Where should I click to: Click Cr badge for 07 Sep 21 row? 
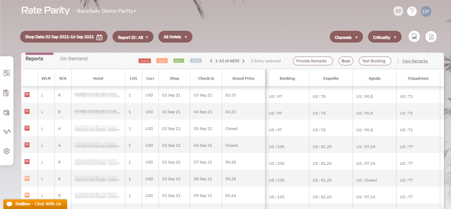pos(27,161)
